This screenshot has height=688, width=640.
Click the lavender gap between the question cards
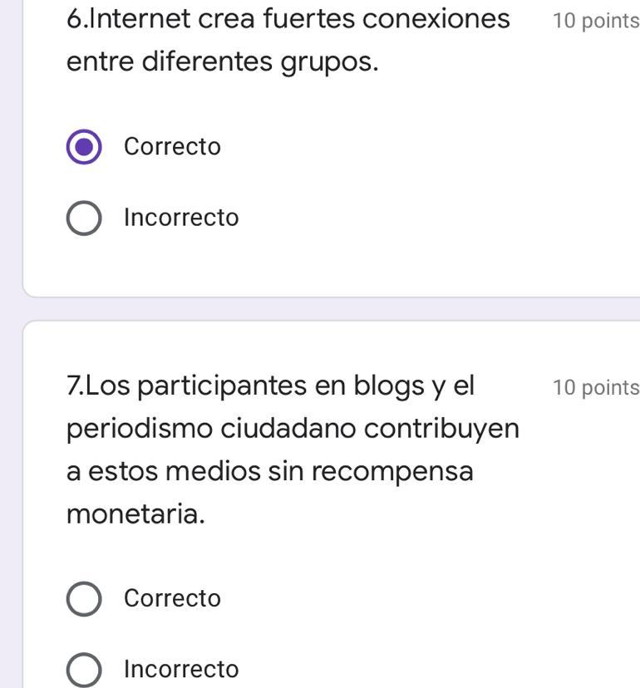point(332,309)
